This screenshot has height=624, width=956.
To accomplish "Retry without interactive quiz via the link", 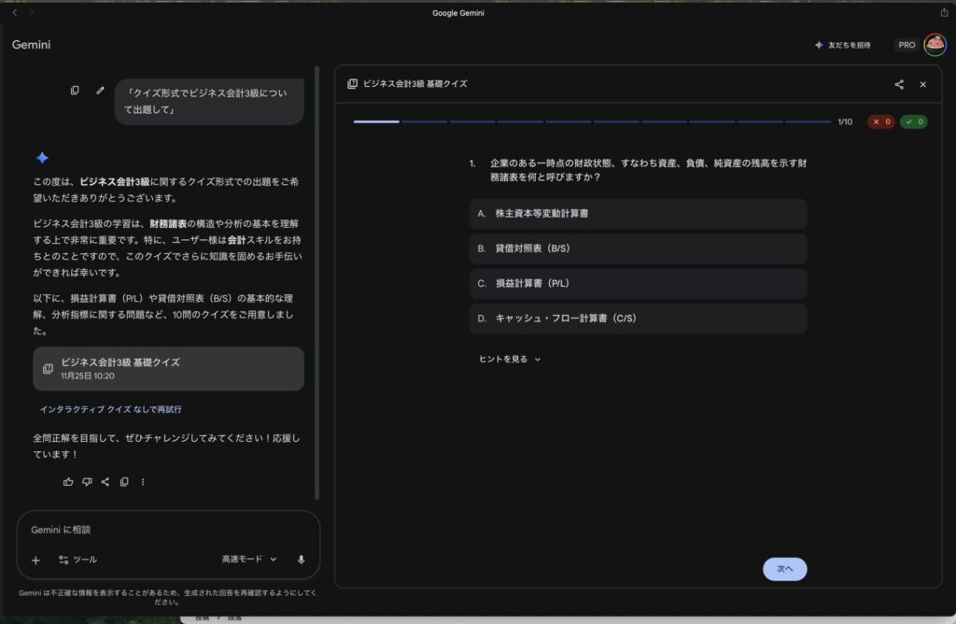I will click(110, 410).
